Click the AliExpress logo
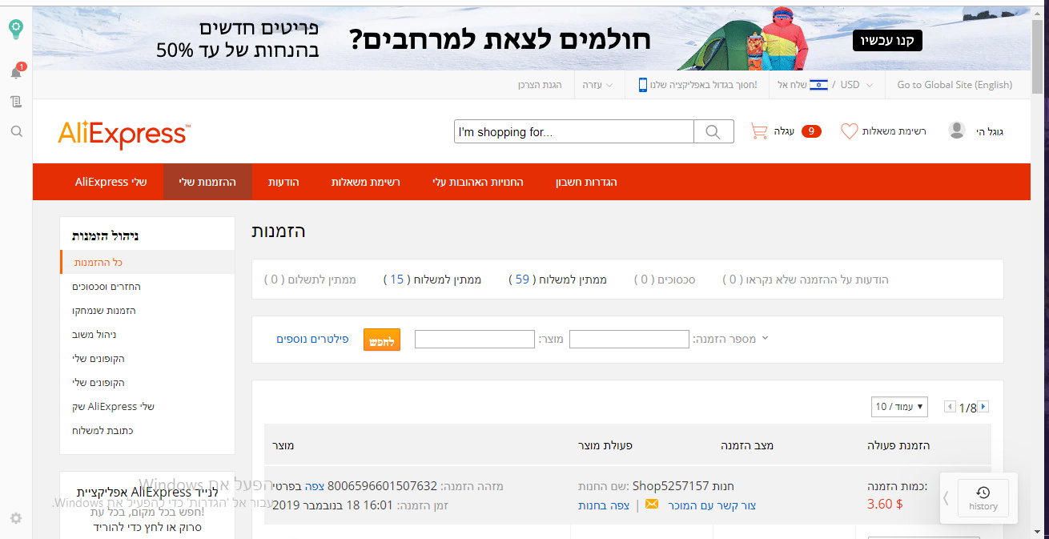 pos(124,133)
